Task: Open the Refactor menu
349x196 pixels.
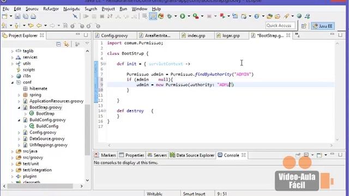Action: click(x=51, y=9)
